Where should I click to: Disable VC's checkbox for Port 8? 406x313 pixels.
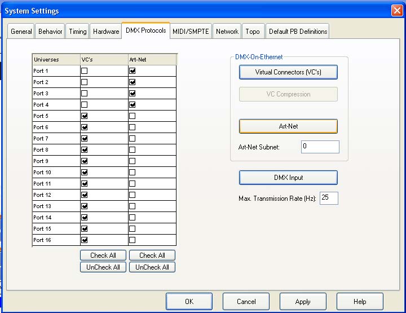pyautogui.click(x=84, y=150)
